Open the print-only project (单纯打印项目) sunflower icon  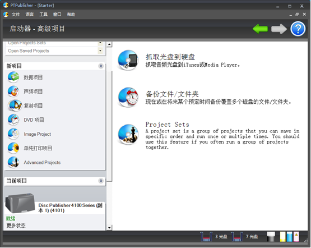point(13,148)
